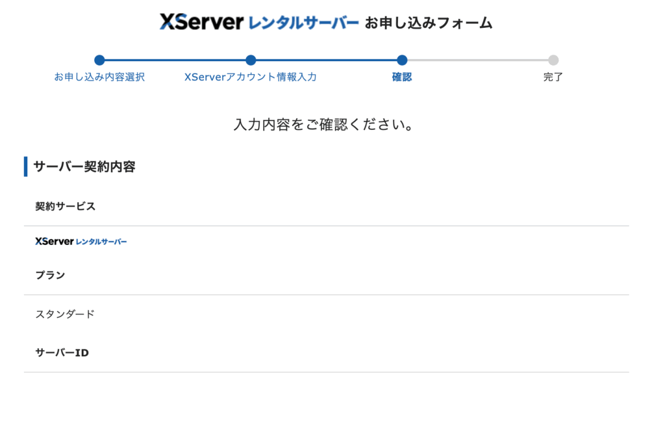This screenshot has height=425, width=665.
Task: Click the プラン label
Action: click(x=50, y=276)
